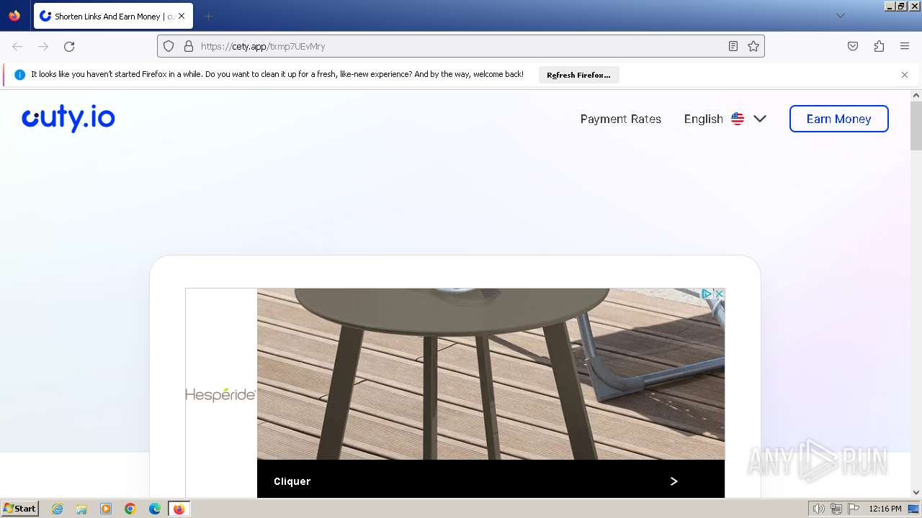Screen dimensions: 922x518
Task: Bookmark this page with the star icon
Action: [x=753, y=46]
